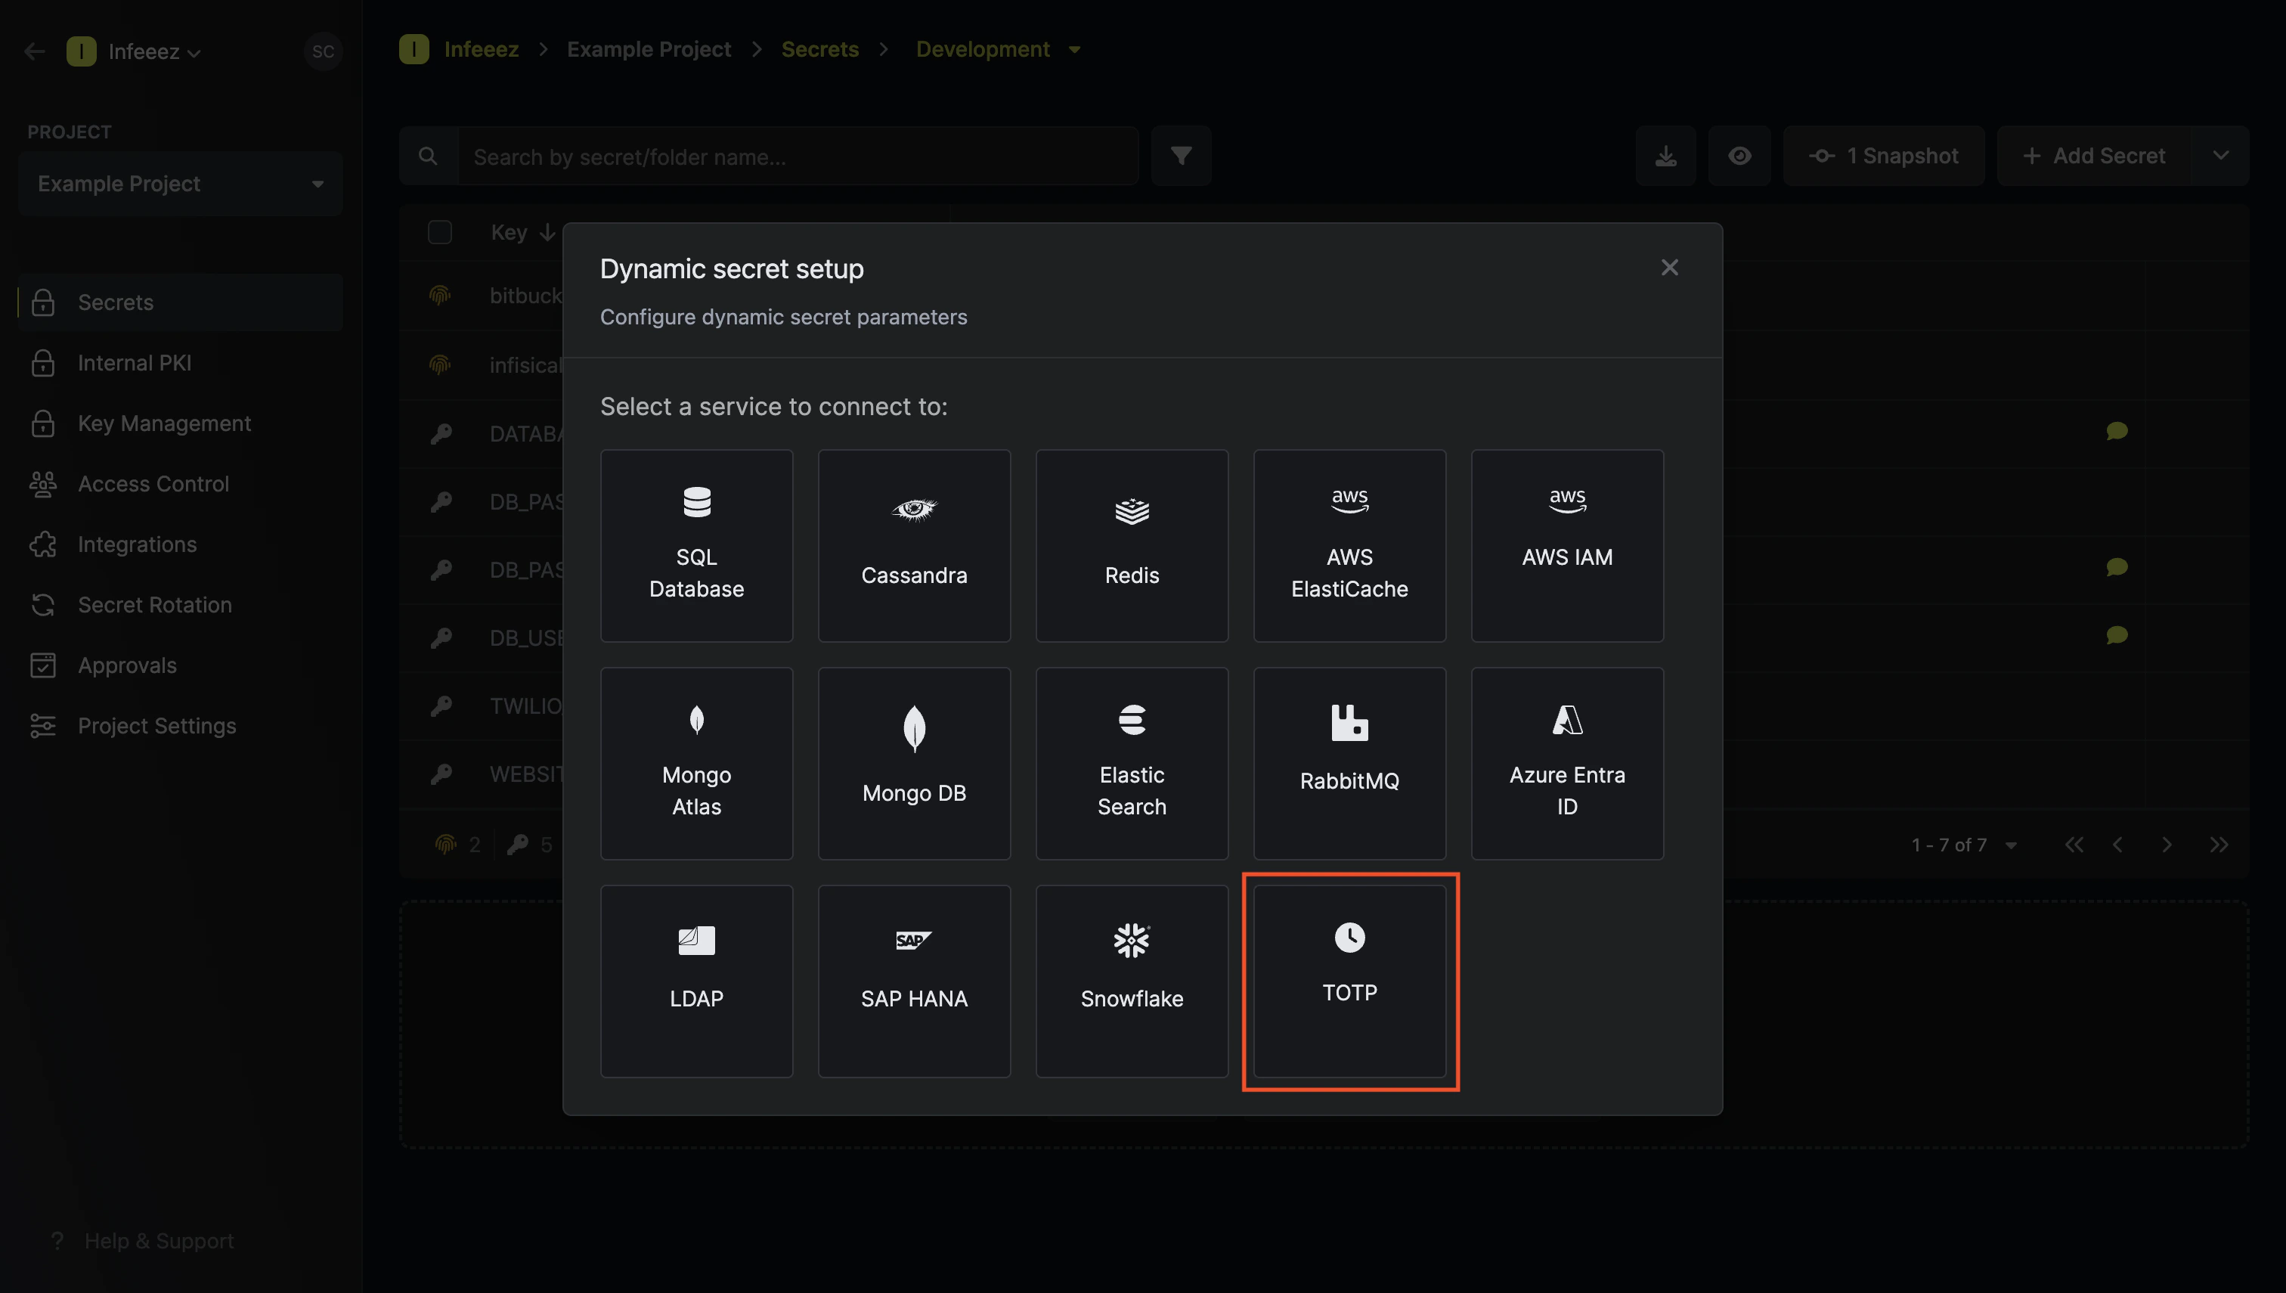Image resolution: width=2286 pixels, height=1293 pixels.
Task: Open the SC user avatar
Action: tap(323, 51)
